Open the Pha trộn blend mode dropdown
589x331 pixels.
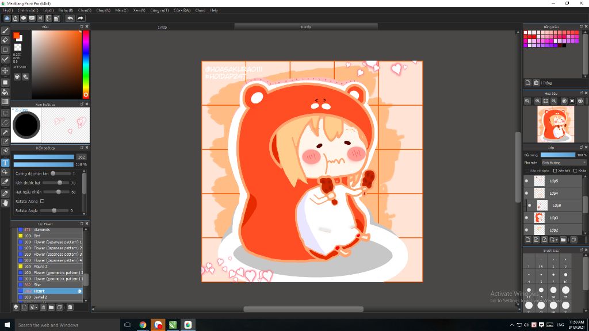pyautogui.click(x=564, y=163)
